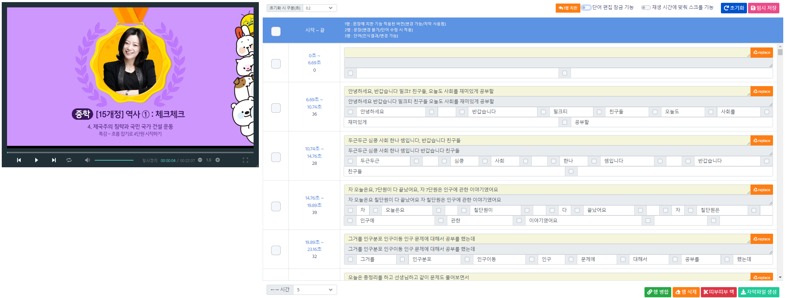The height and width of the screenshot is (298, 785).
Task: Click replace button for 두근두근 row
Action: pos(761,141)
